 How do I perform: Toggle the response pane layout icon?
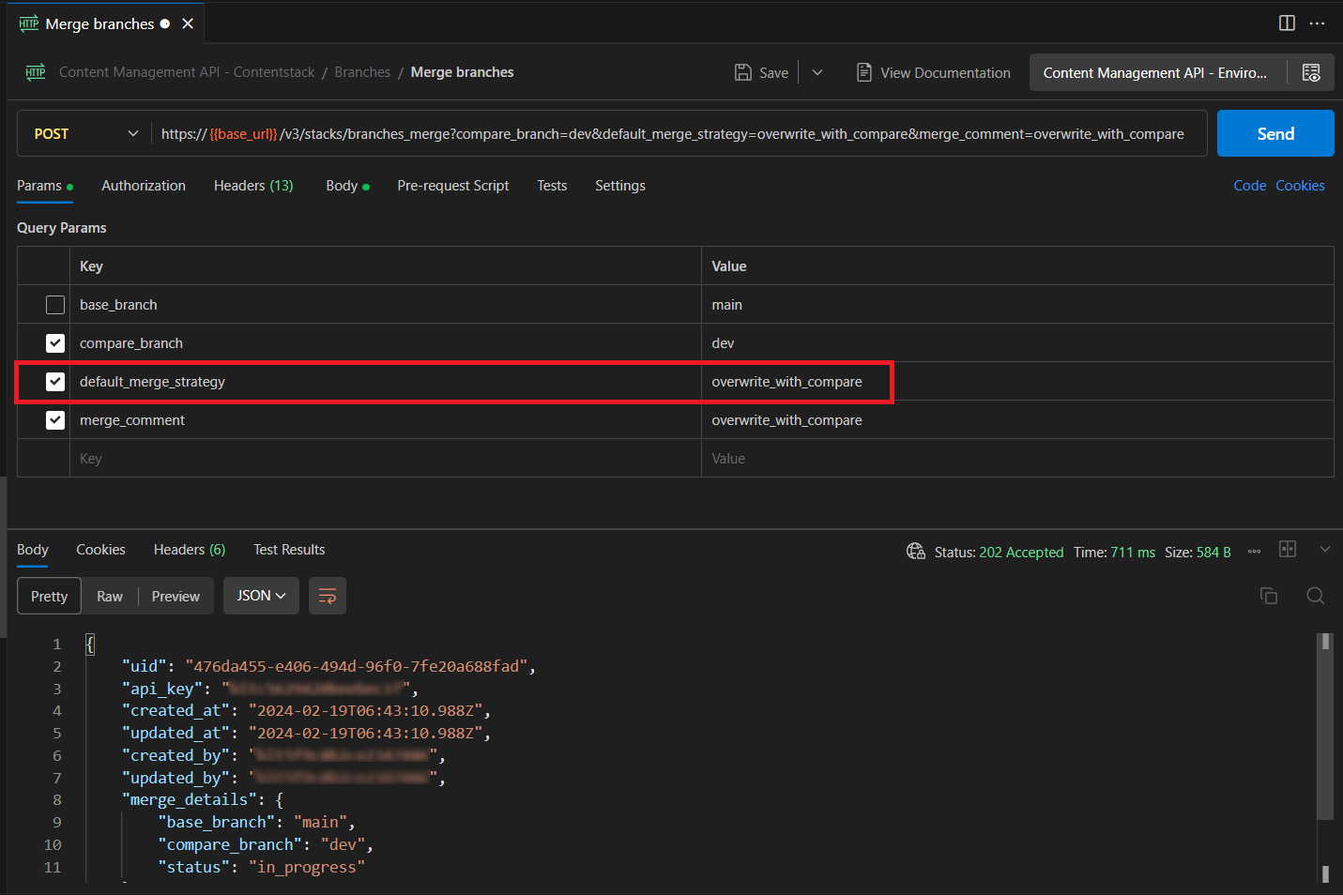tap(1288, 549)
